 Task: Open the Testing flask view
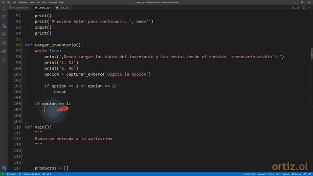point(4,60)
